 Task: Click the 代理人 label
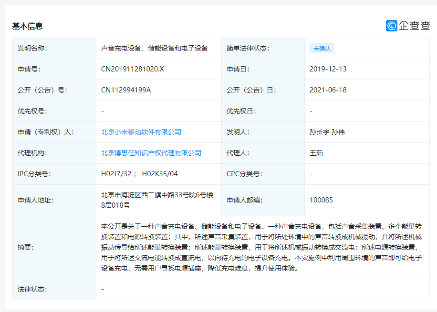[238, 153]
